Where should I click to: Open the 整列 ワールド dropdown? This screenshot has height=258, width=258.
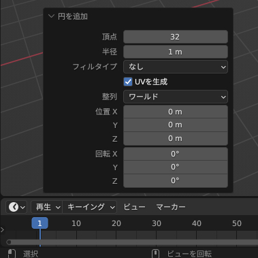176,97
